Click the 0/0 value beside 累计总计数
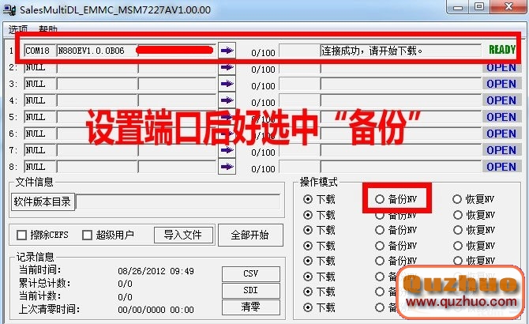Screen dimensions: 529x324 [x=125, y=284]
